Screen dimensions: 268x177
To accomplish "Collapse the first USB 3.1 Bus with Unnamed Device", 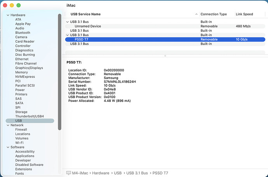I will pyautogui.click(x=67, y=22).
